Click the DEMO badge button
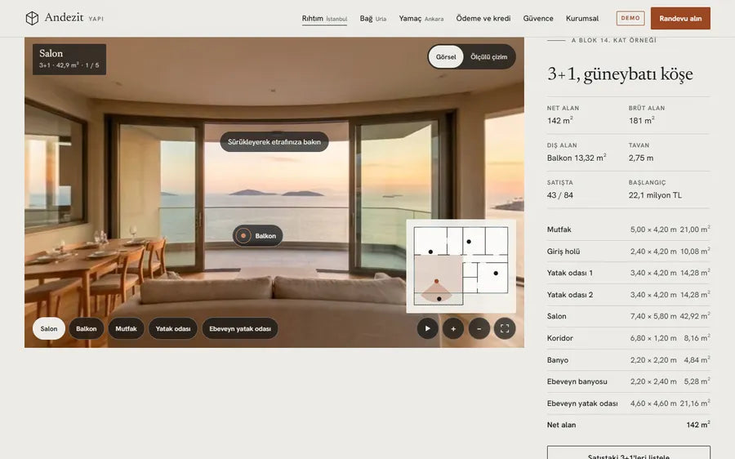The image size is (735, 459). click(x=630, y=18)
